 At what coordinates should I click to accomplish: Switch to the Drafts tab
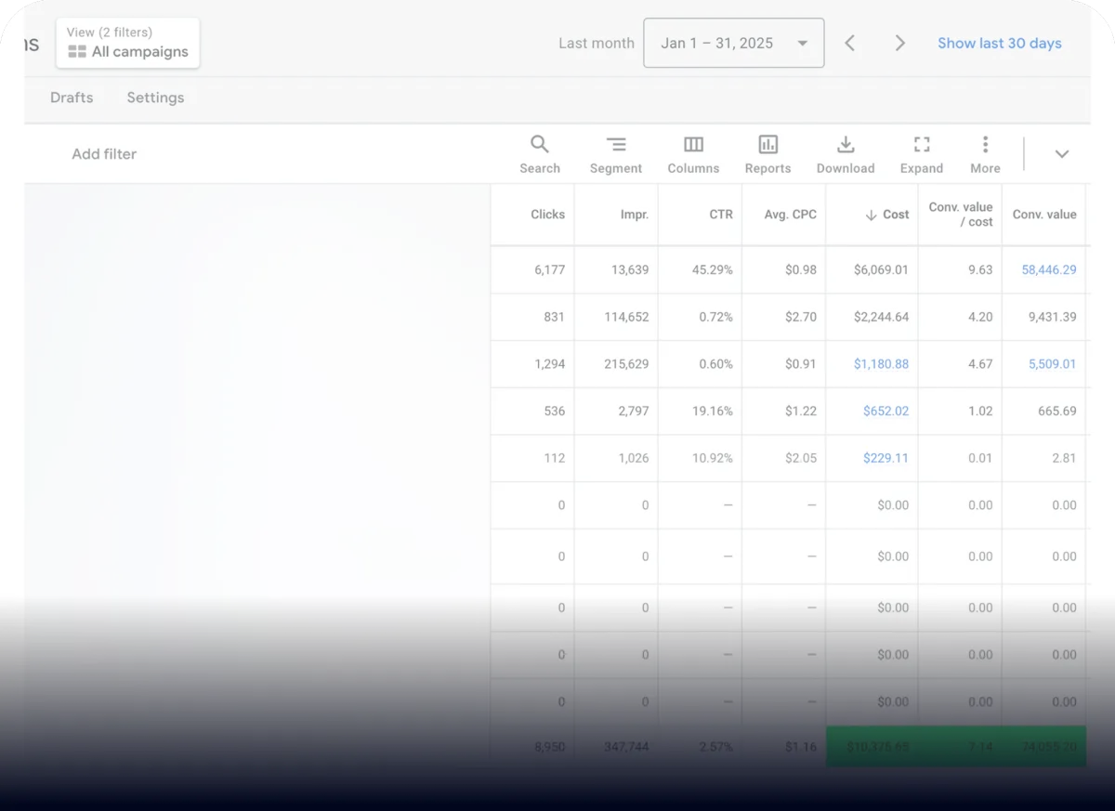click(x=72, y=98)
